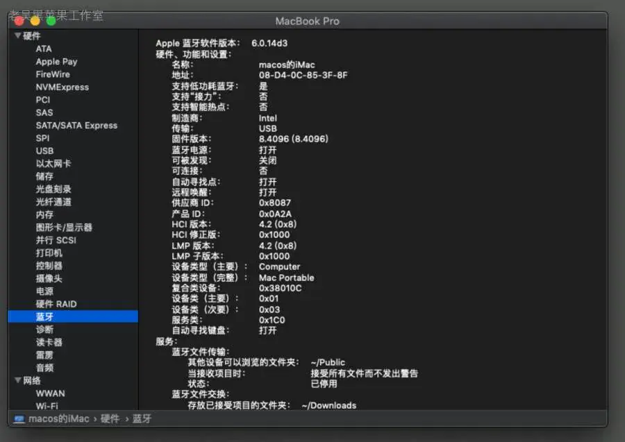Select 光纤通道 fibre channel entry
Viewport: 625px width, 442px height.
53,201
